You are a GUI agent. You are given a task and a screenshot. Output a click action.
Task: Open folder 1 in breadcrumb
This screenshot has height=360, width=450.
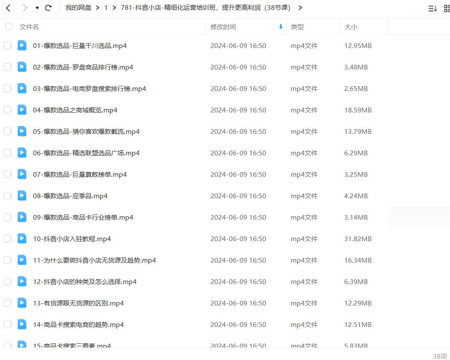pos(106,8)
